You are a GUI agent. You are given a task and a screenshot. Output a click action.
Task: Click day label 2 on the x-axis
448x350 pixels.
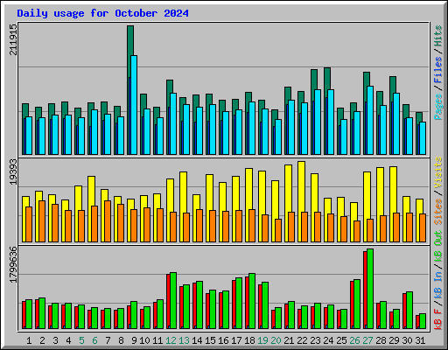[x=42, y=340]
